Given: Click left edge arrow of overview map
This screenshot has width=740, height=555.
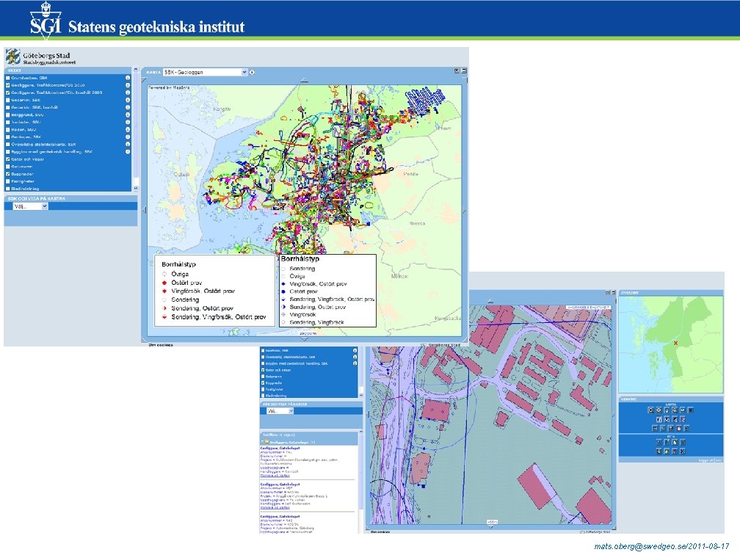Looking at the screenshot, I should click(x=145, y=209).
